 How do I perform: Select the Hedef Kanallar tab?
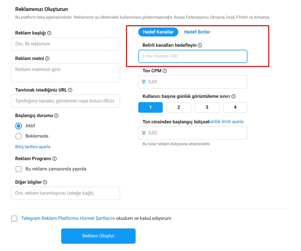click(x=158, y=32)
